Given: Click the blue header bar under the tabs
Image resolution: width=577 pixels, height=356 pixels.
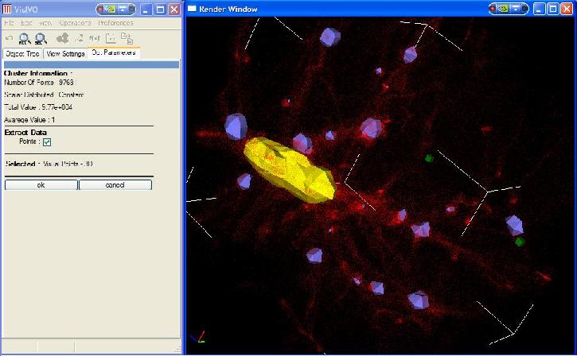Looking at the screenshot, I should (x=92, y=64).
